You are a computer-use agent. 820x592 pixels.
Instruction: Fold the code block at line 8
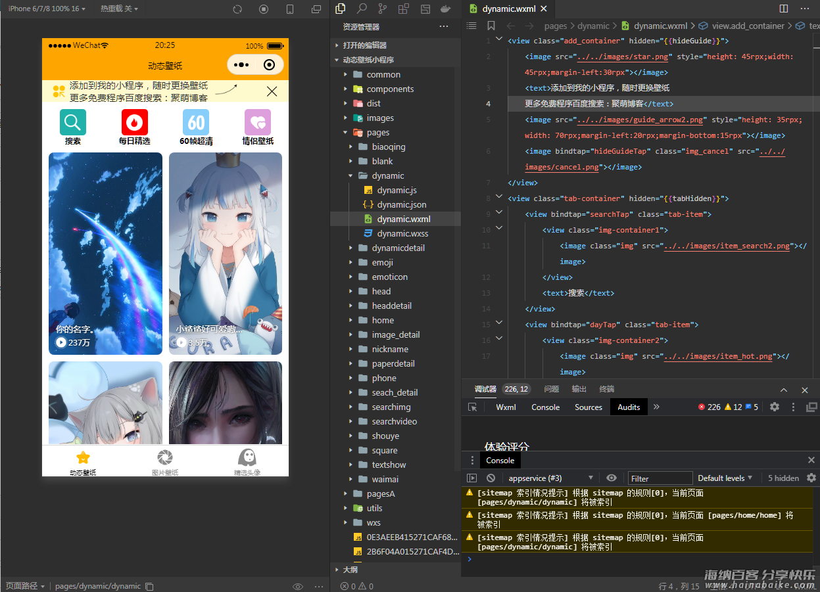[x=499, y=196]
